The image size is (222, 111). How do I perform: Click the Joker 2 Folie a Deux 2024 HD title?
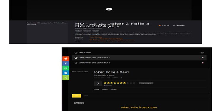tap(112, 25)
